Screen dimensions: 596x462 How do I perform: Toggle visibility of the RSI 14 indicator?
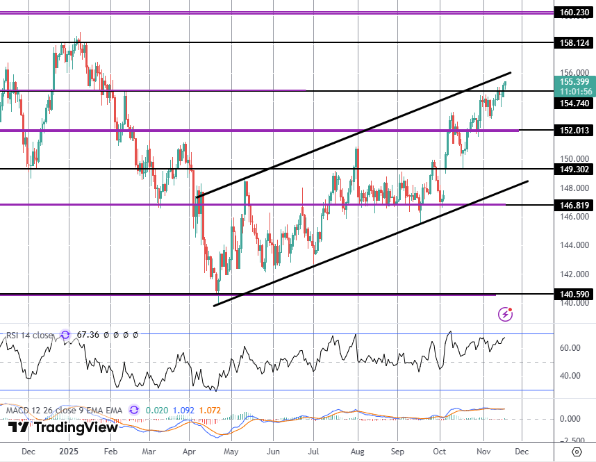click(x=28, y=335)
